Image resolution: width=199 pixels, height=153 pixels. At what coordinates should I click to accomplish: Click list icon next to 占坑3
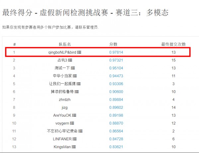coord(70,60)
